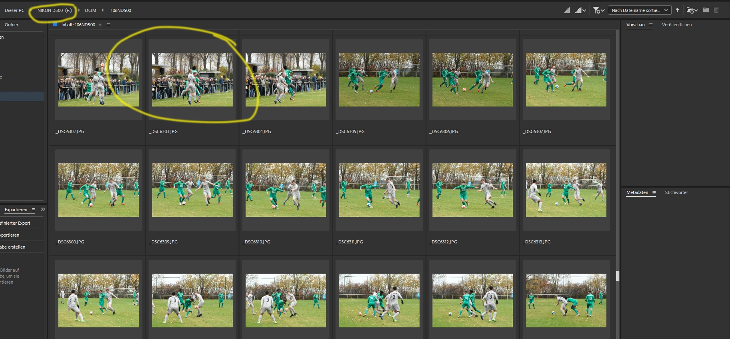This screenshot has width=730, height=339.
Task: Select thumbnail _DSC6304.JPG
Action: pyautogui.click(x=286, y=80)
